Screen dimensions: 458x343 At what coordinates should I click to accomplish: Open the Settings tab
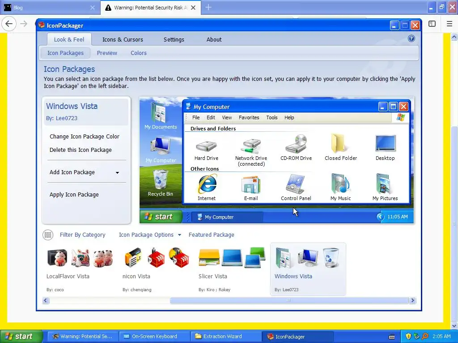[x=174, y=39]
